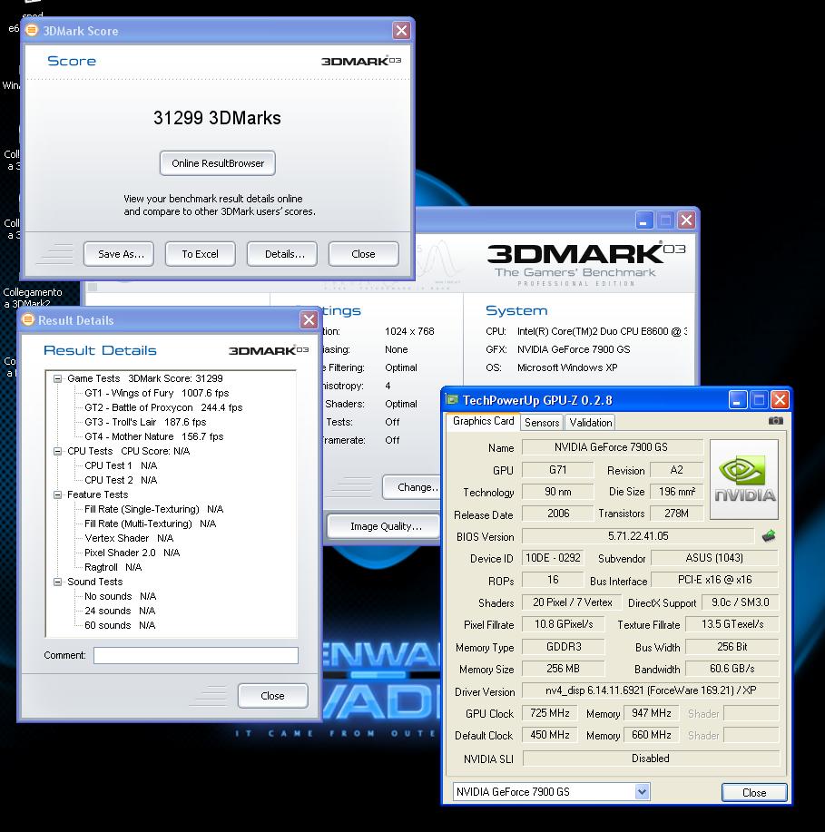This screenshot has height=832, width=825.
Task: Close the 3DMark03 main window
Action: 686,220
